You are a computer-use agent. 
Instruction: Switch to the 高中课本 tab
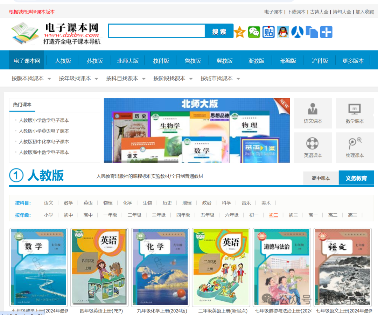[321, 178]
